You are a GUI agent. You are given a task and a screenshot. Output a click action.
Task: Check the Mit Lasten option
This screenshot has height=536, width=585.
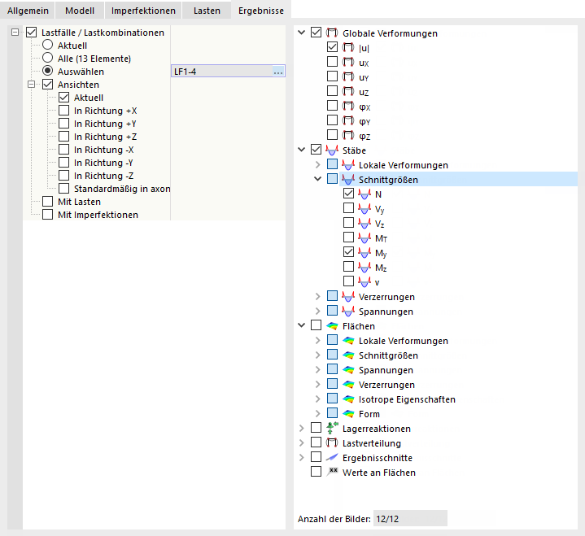point(47,202)
